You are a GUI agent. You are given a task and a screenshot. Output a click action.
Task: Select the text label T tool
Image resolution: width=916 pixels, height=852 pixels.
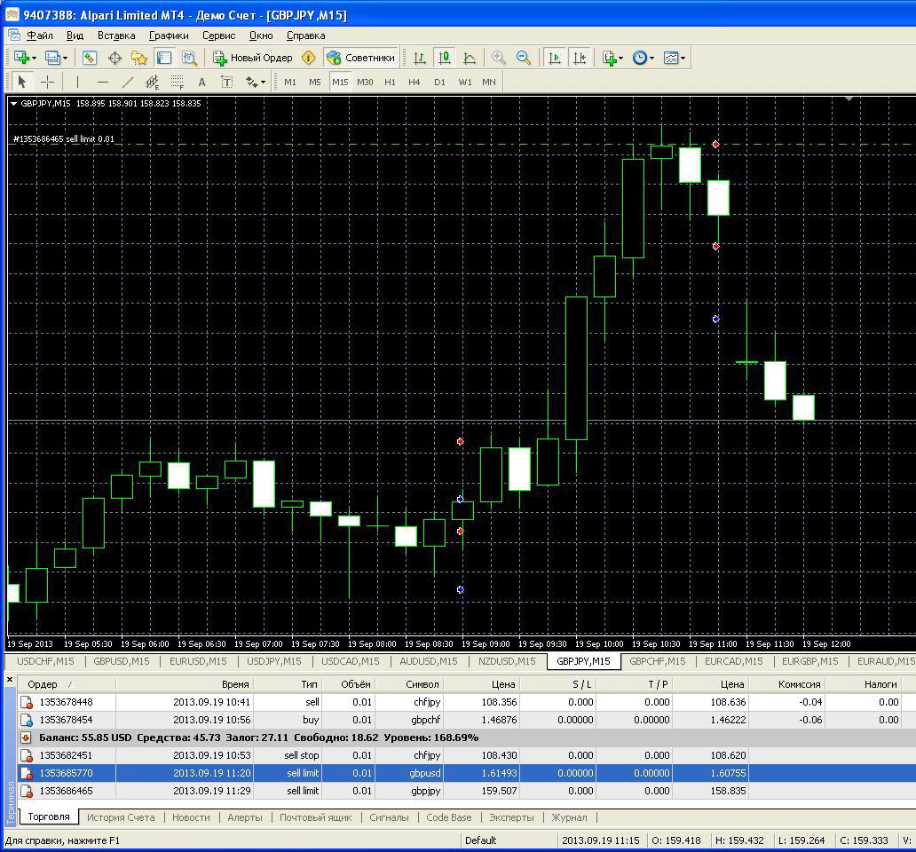point(227,82)
